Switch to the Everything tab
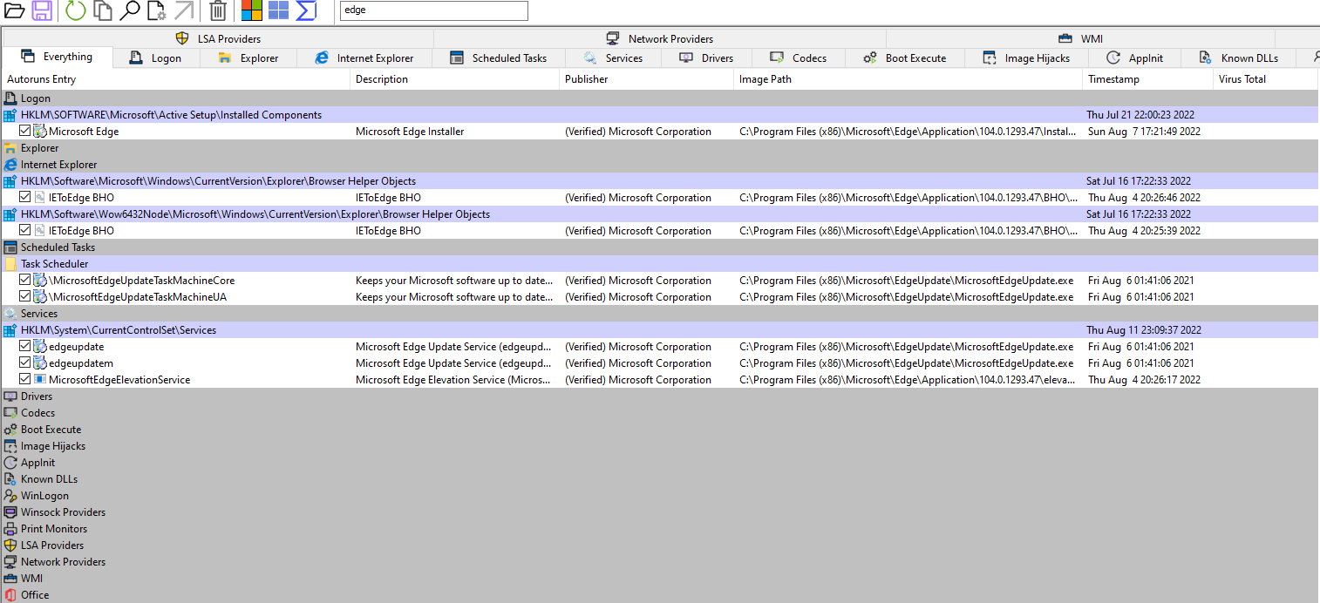 click(58, 57)
